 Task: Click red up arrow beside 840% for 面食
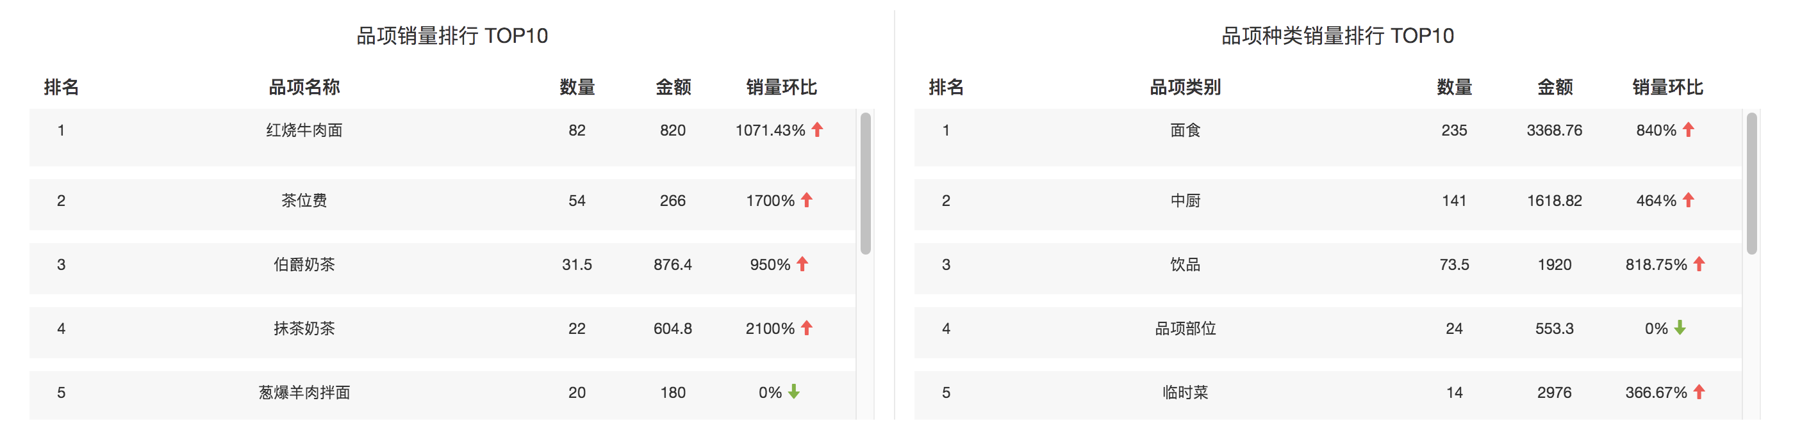pyautogui.click(x=1688, y=129)
